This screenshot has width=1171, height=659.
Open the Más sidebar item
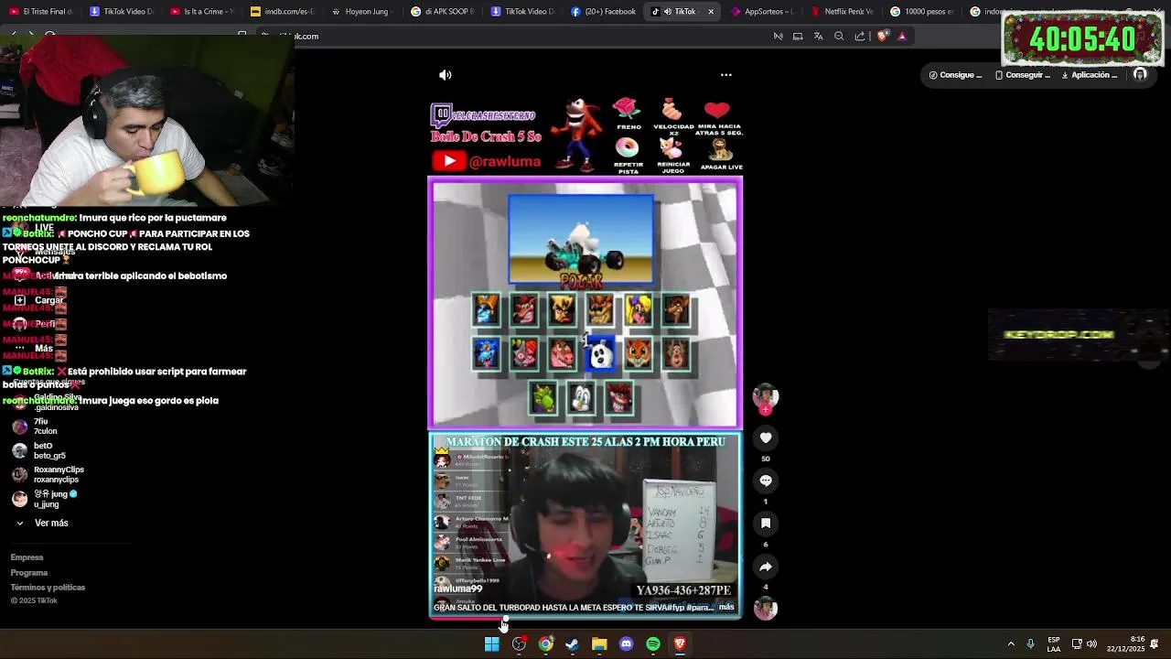pos(35,348)
